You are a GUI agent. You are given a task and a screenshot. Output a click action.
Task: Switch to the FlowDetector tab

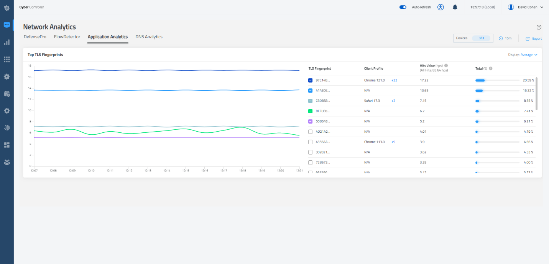point(67,37)
